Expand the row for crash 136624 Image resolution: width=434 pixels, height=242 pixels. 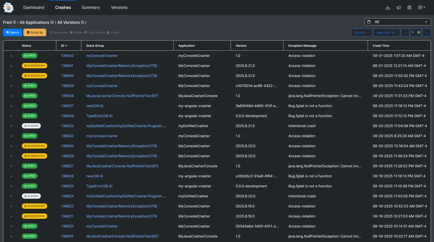[11, 196]
